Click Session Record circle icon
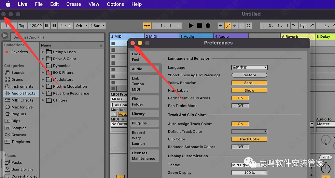This screenshot has width=335, height=178. click(248, 26)
